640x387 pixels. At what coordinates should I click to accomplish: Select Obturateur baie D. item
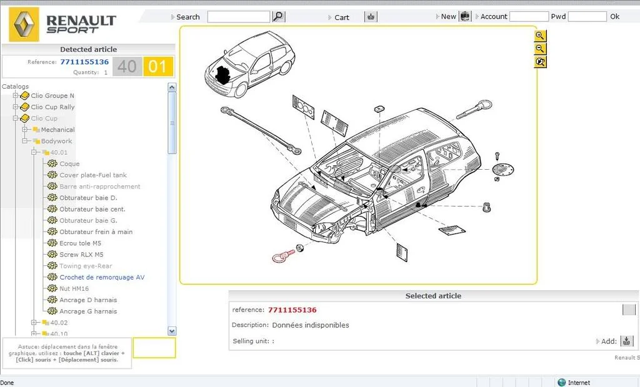88,198
